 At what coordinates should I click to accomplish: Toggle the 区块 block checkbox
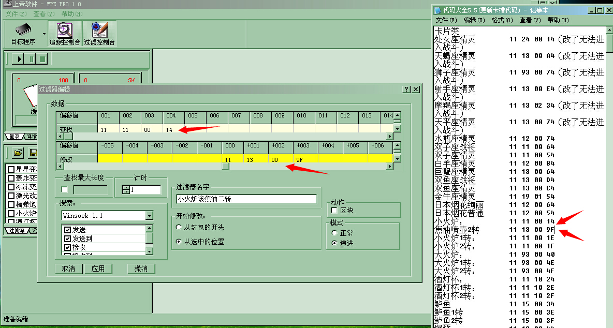[334, 211]
